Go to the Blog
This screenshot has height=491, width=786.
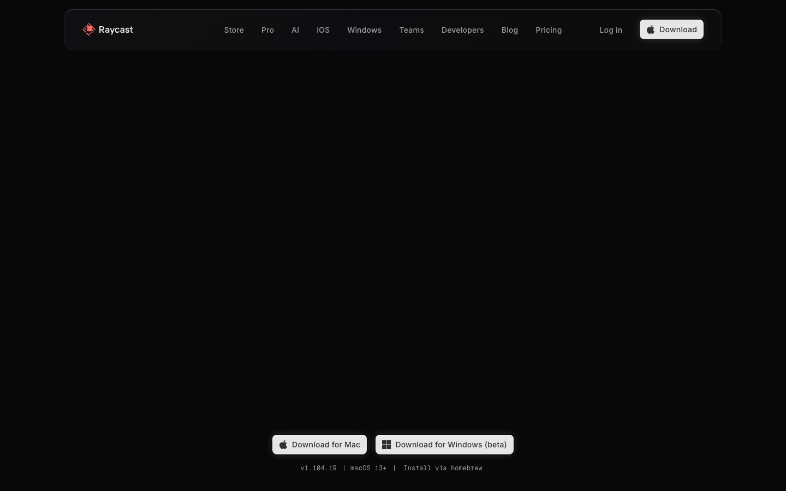[509, 30]
